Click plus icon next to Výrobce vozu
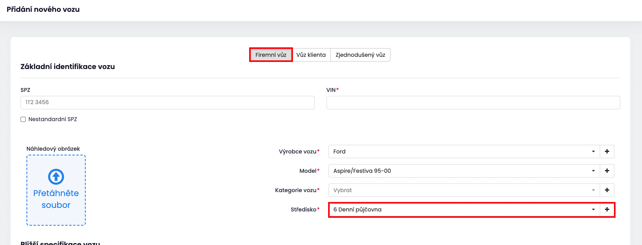 pos(607,151)
